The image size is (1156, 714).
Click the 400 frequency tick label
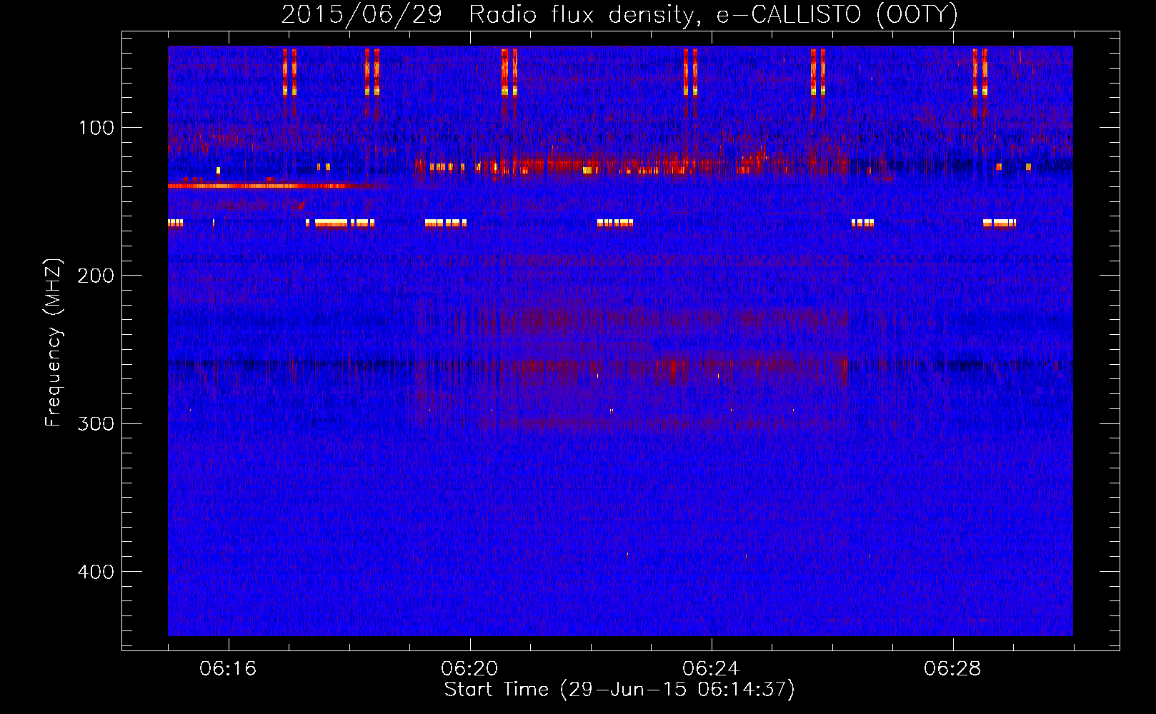96,572
